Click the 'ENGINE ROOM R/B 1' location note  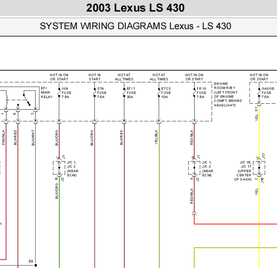(228, 94)
